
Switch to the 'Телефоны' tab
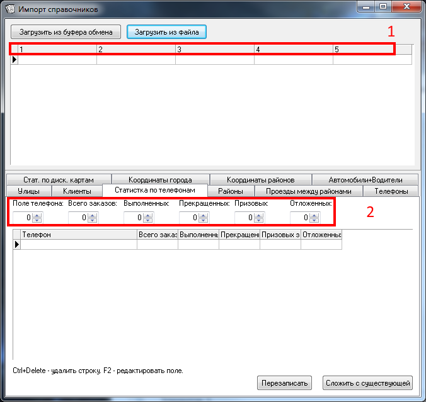click(391, 191)
